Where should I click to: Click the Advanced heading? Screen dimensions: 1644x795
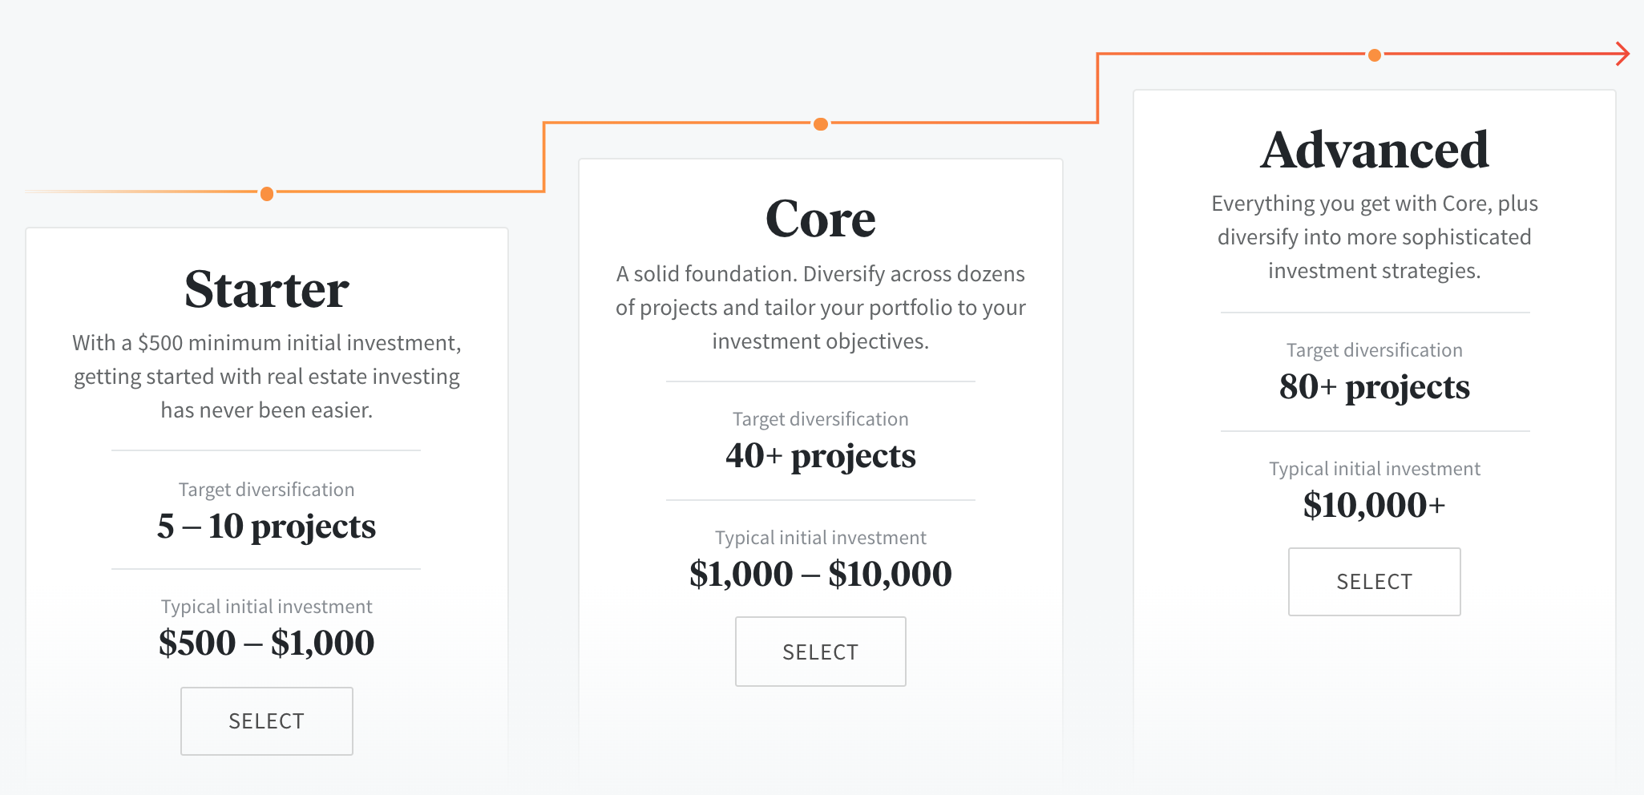click(x=1375, y=150)
